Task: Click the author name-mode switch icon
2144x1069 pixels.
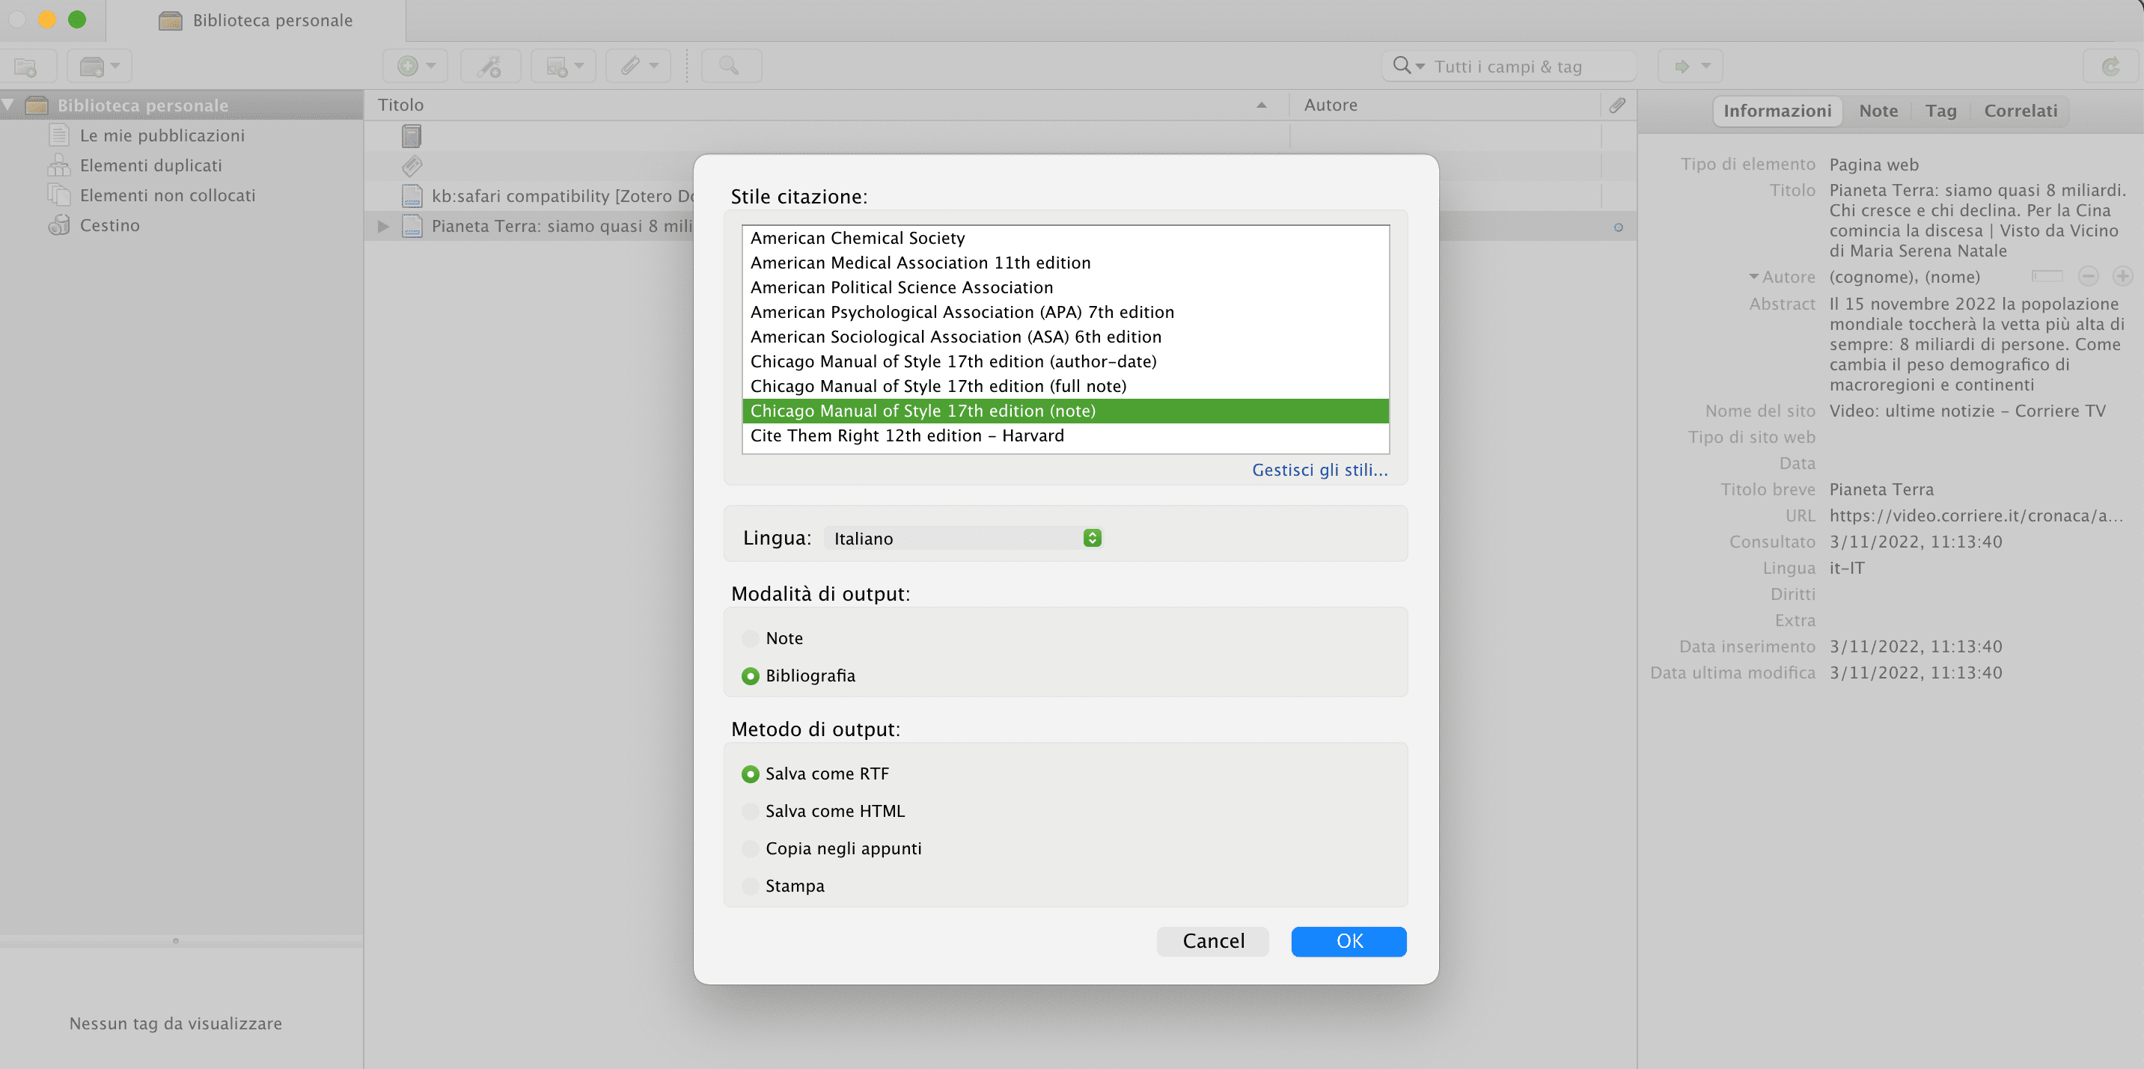Action: pyautogui.click(x=2047, y=276)
